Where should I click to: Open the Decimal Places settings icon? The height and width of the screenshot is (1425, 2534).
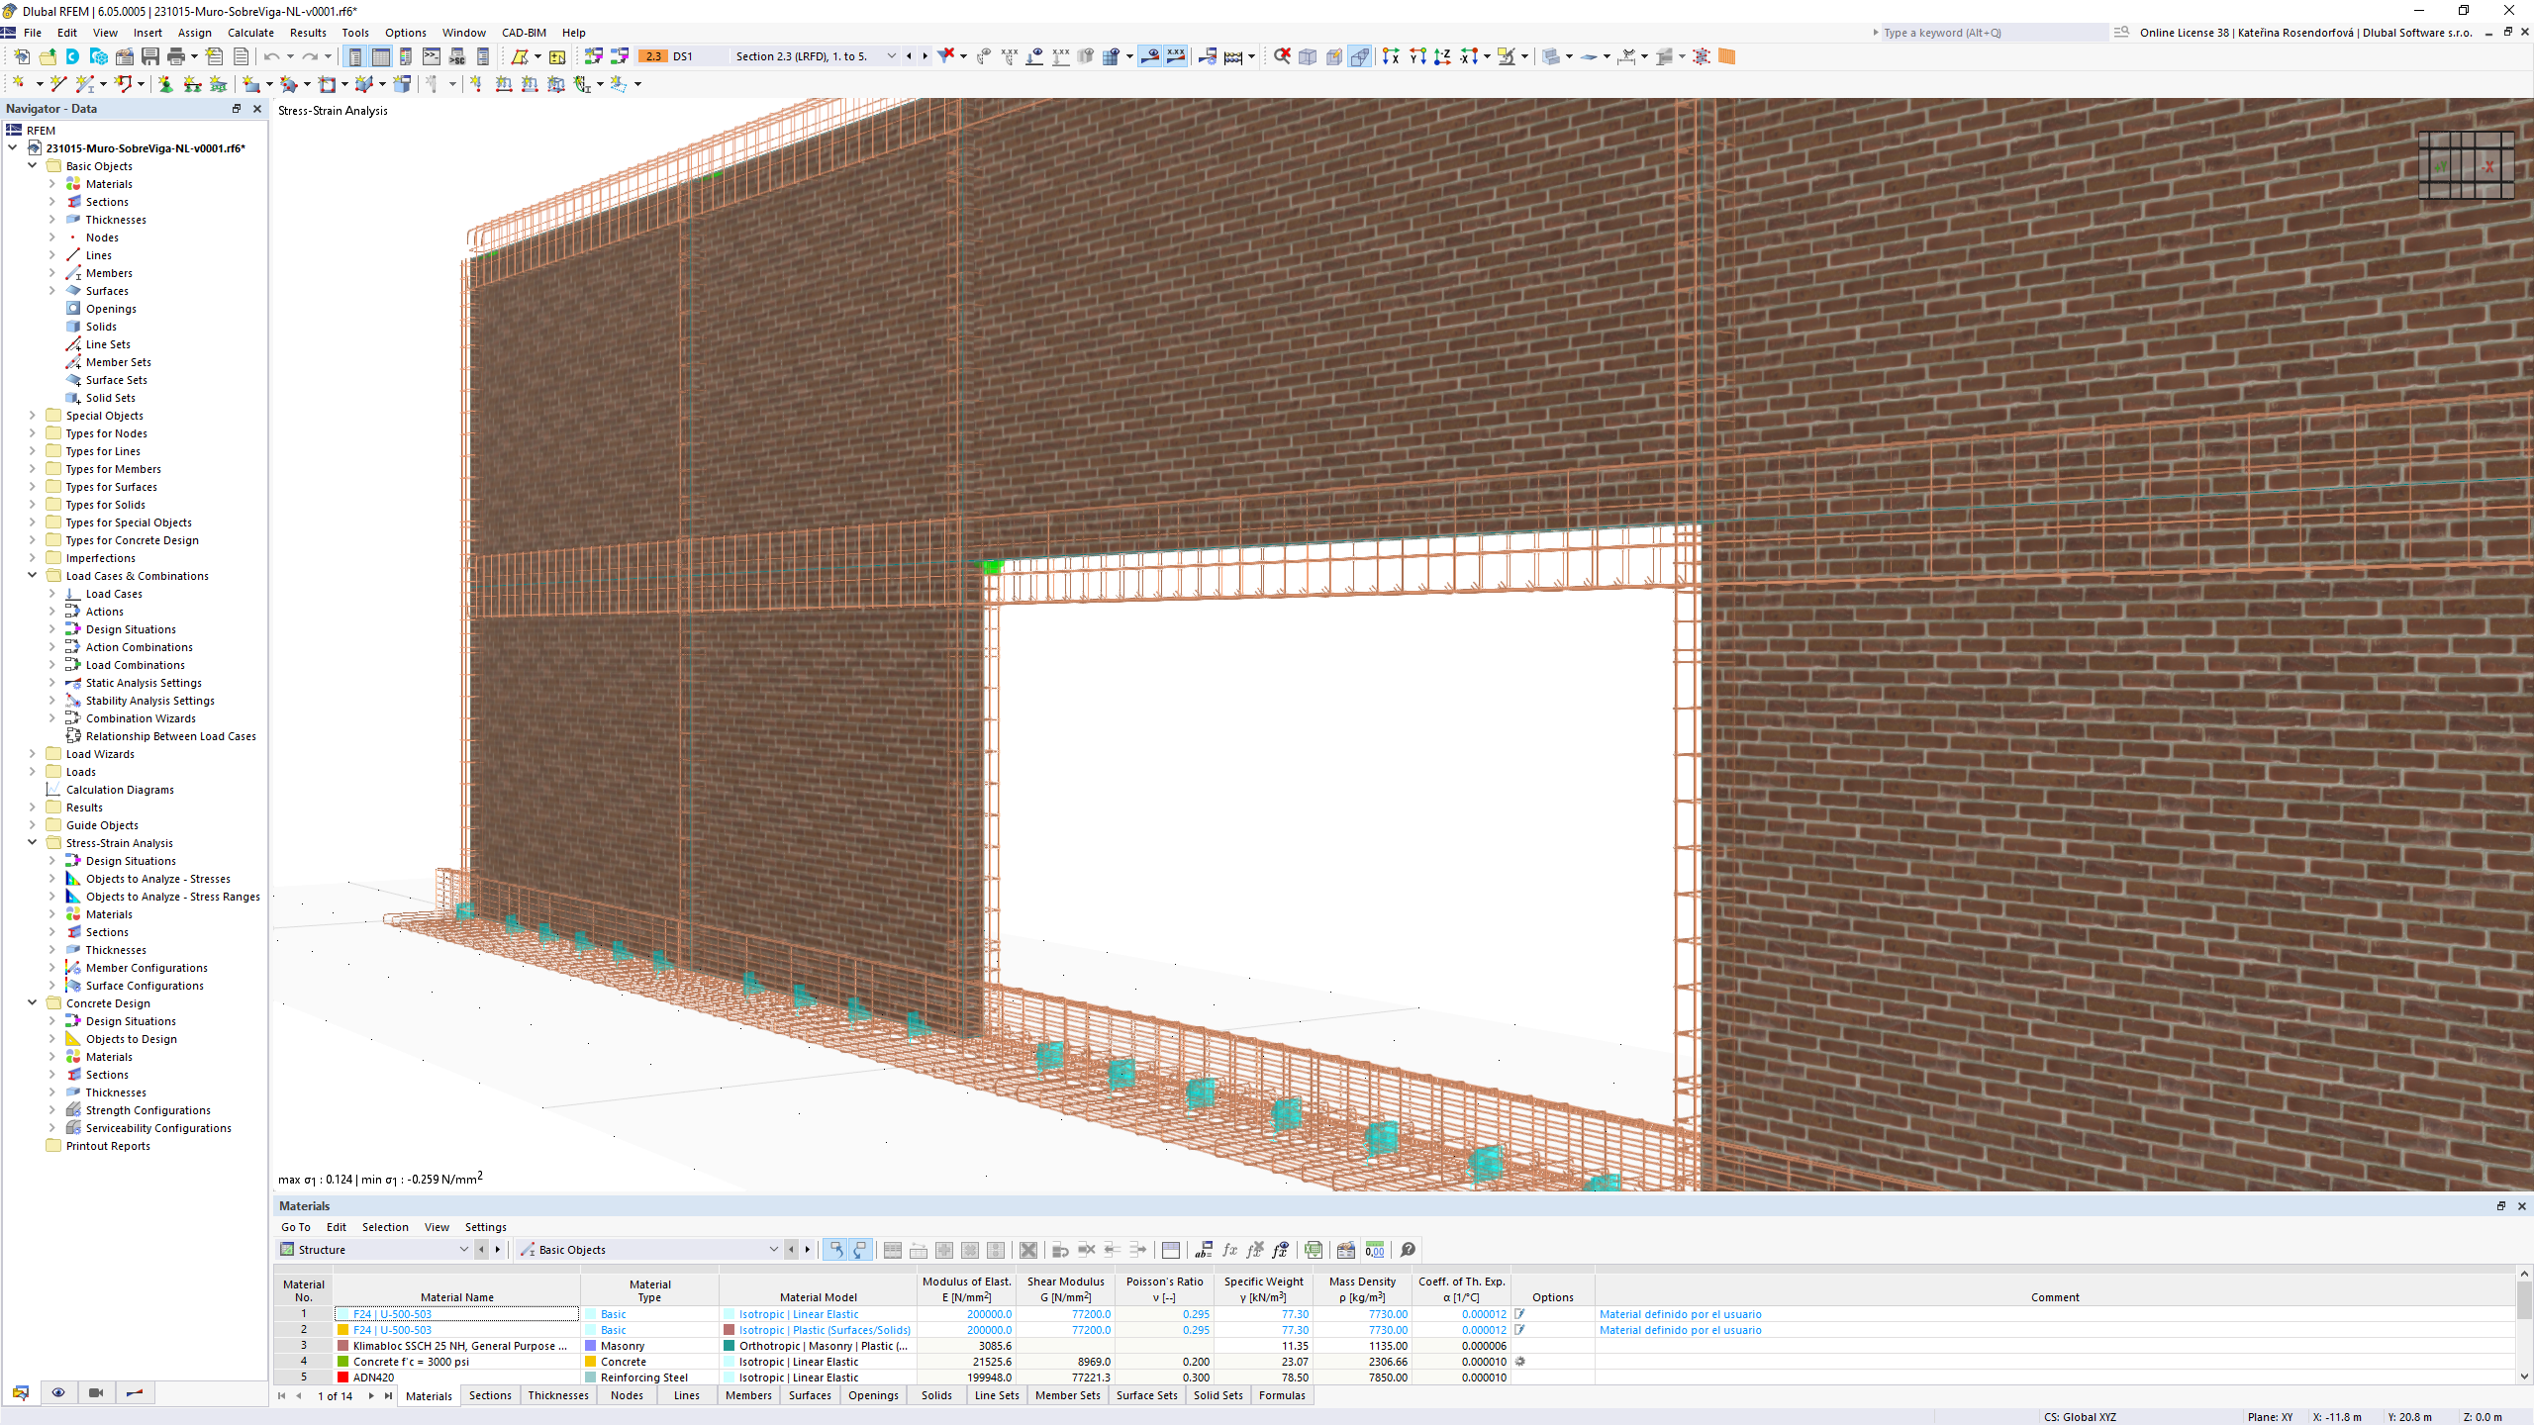[x=1376, y=1250]
